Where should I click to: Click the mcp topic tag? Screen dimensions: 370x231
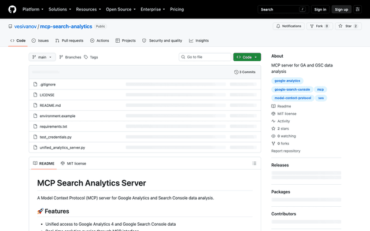pos(320,90)
